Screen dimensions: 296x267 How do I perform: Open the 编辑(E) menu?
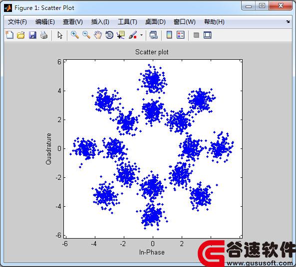pyautogui.click(x=45, y=22)
